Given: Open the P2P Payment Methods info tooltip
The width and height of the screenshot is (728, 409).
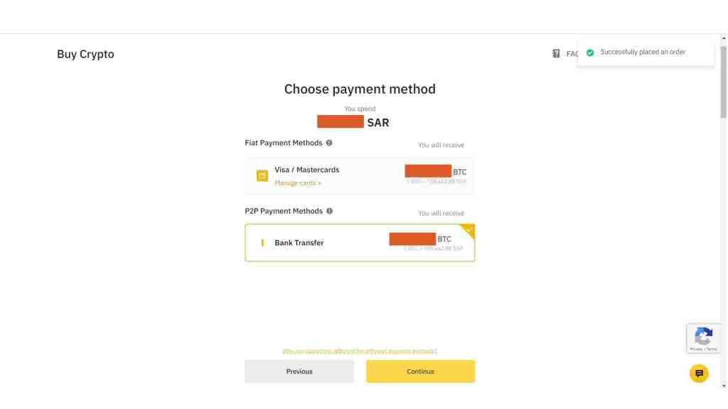Looking at the screenshot, I should (x=328, y=210).
